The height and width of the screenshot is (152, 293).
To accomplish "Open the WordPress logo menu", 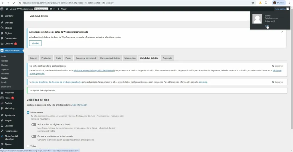I will pyautogui.click(x=2, y=9).
